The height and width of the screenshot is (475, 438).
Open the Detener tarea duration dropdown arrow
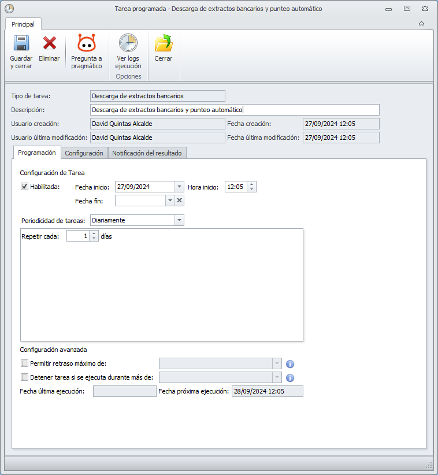point(277,377)
